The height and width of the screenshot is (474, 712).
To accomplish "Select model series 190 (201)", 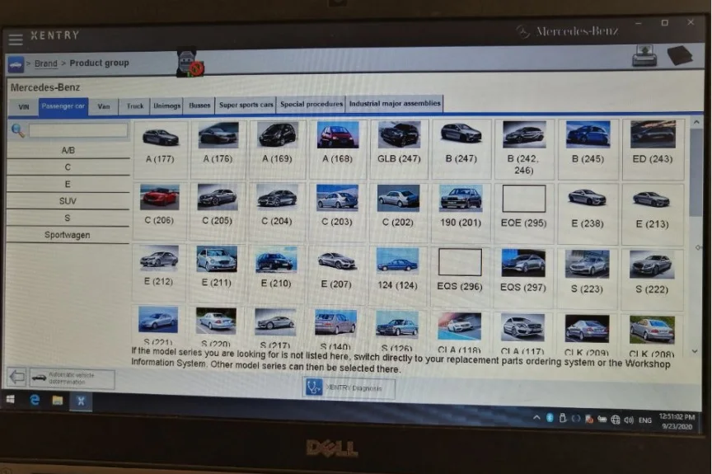I will 461,214.
